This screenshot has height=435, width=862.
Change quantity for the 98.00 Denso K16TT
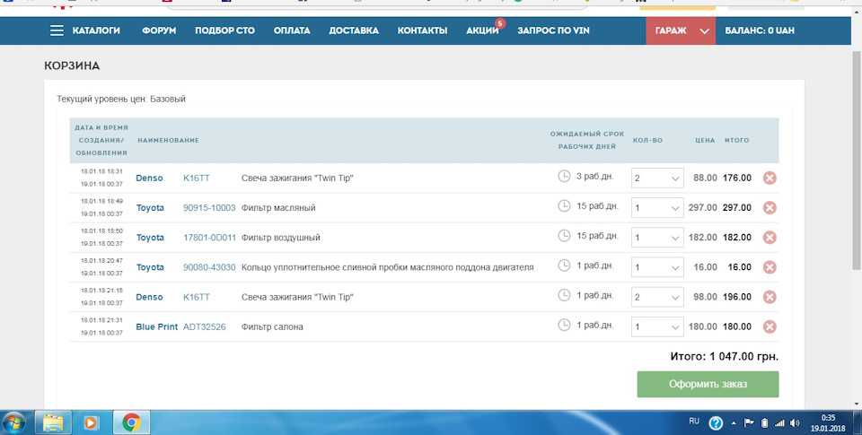657,297
